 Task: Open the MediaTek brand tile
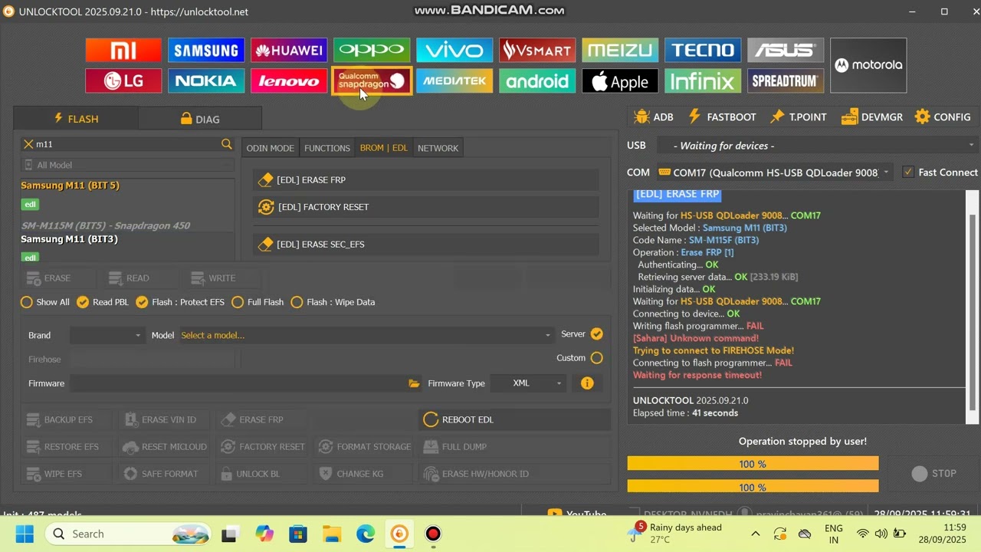point(454,80)
